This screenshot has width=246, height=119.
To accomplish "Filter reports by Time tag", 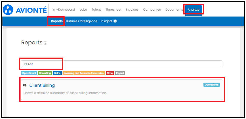I will point(110,73).
